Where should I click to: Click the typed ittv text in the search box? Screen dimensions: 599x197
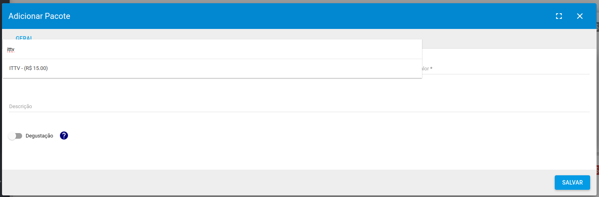pos(11,49)
